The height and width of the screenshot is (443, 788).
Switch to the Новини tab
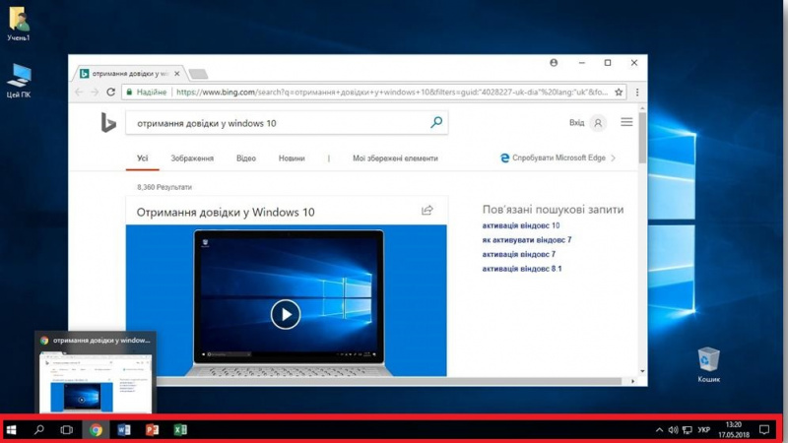tap(292, 158)
